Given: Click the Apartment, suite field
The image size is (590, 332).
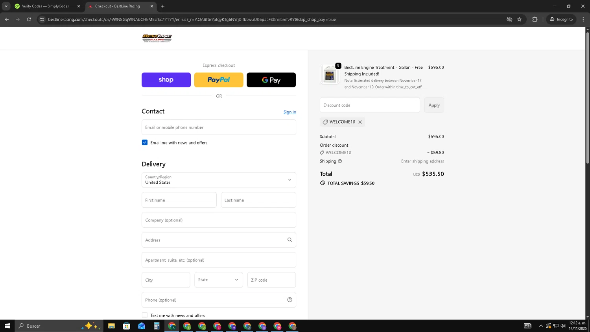Looking at the screenshot, I should click(x=219, y=260).
